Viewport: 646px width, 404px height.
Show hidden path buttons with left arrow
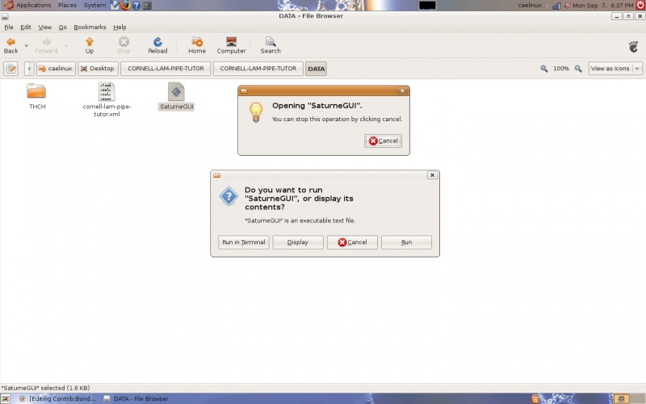(29, 69)
